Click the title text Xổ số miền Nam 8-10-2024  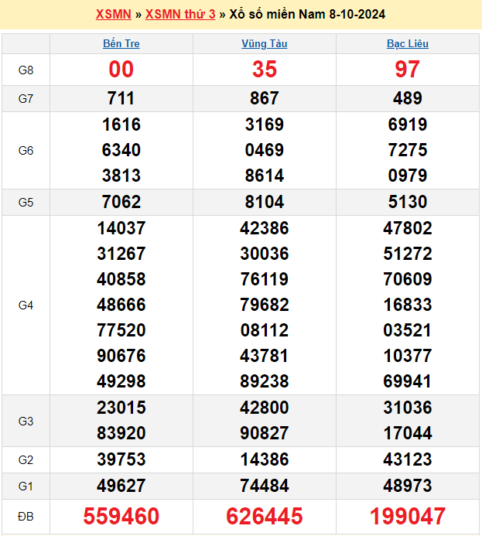pos(307,15)
